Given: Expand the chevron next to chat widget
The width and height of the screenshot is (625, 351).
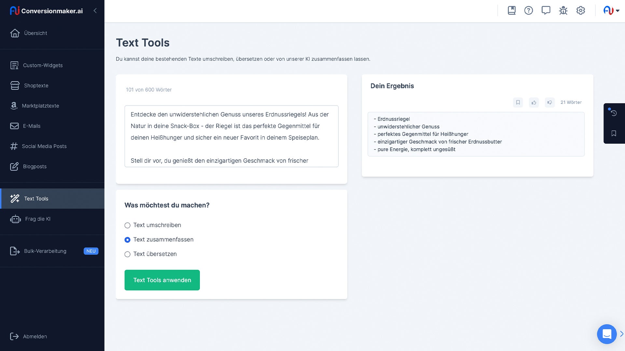Looking at the screenshot, I should [x=621, y=334].
